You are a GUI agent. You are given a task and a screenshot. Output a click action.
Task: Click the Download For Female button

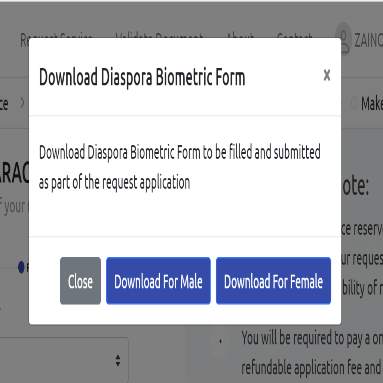(x=273, y=281)
